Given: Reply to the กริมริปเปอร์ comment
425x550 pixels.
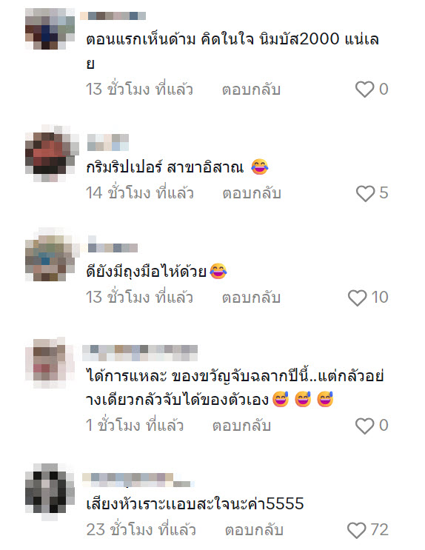Looking at the screenshot, I should pyautogui.click(x=252, y=193).
